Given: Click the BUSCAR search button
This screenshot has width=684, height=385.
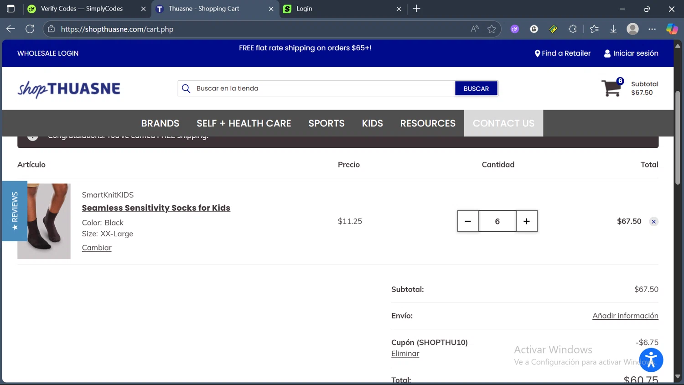Looking at the screenshot, I should coord(476,88).
